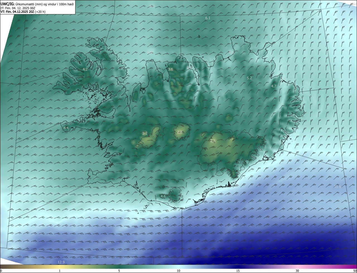This screenshot has height=273, width=357.
Task: Click the 5 tick on the color scale
Action: [119, 271]
